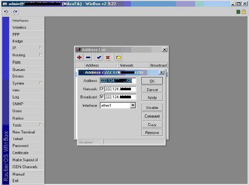The height and width of the screenshot is (185, 249).
Task: Open the SNMP menu item
Action: (x=27, y=104)
